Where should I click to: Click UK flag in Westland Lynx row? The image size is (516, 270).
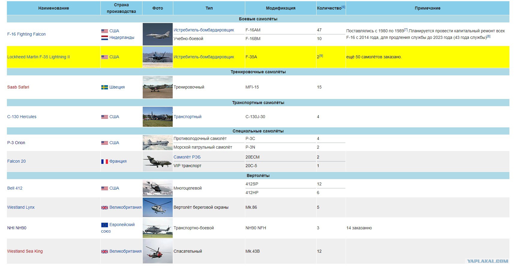(104, 208)
